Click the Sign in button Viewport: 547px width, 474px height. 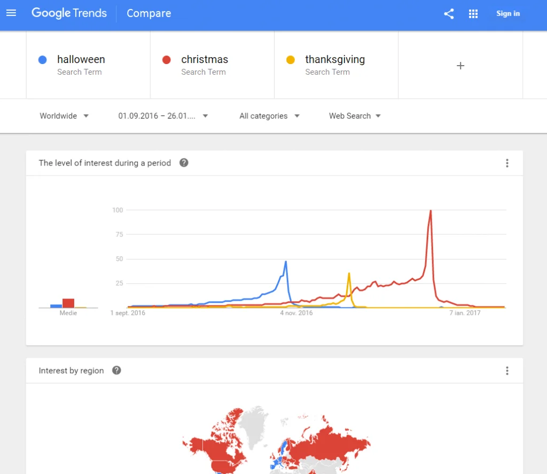point(507,14)
